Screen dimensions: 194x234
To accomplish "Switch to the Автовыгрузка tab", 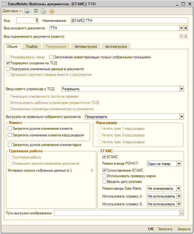I will click(85, 46).
